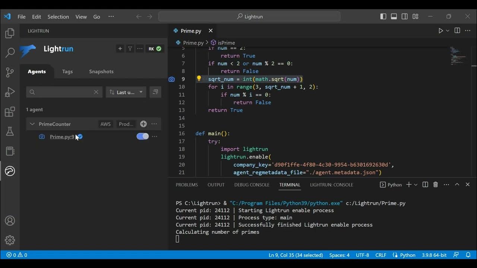The image size is (477, 268).
Task: Click the Prod tag on PrimeCounter
Action: point(126,124)
